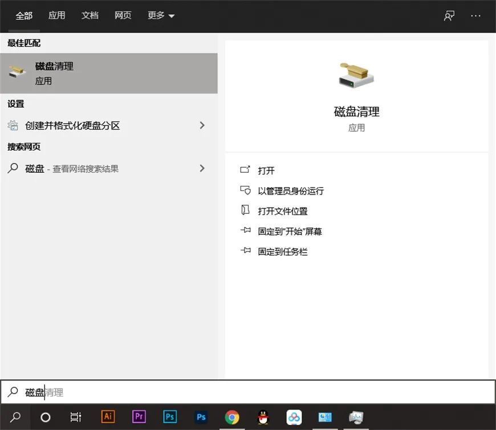Image resolution: width=496 pixels, height=430 pixels.
Task: Expand arrow beside 创建并格式化硬盘分区
Action: [202, 125]
